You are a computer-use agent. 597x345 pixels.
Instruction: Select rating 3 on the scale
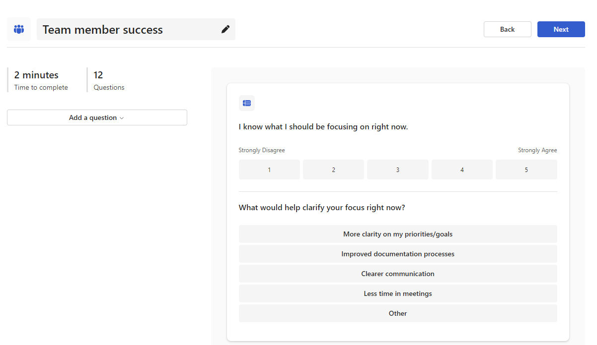click(x=398, y=170)
